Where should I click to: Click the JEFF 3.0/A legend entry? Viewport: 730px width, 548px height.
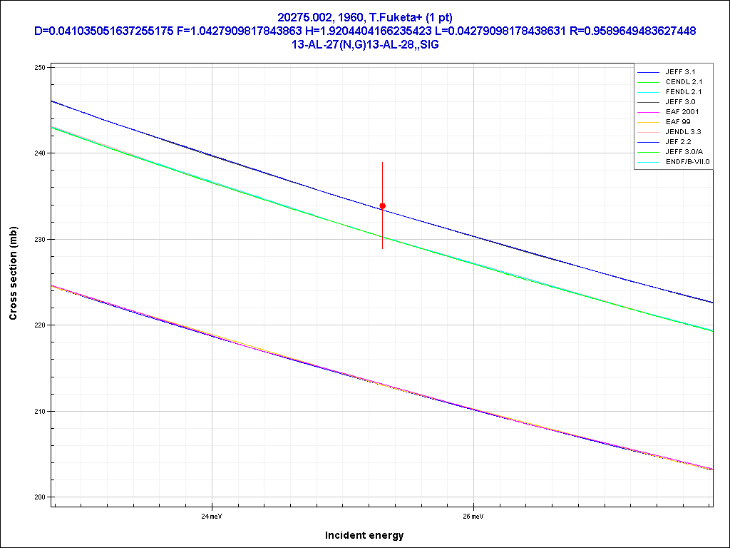click(683, 152)
